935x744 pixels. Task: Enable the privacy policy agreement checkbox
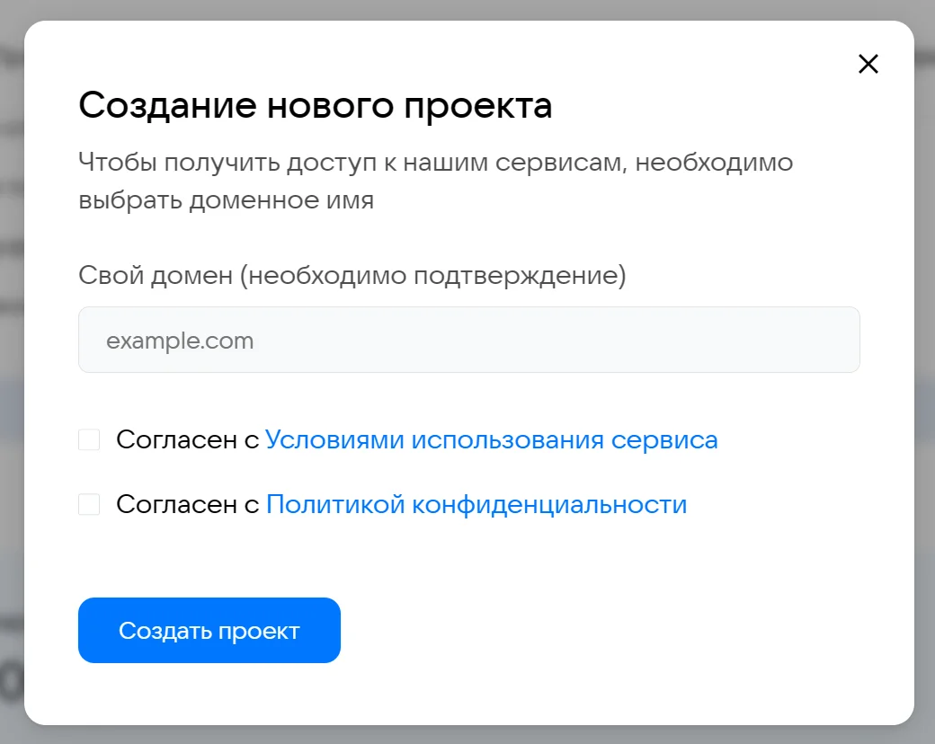pos(89,505)
